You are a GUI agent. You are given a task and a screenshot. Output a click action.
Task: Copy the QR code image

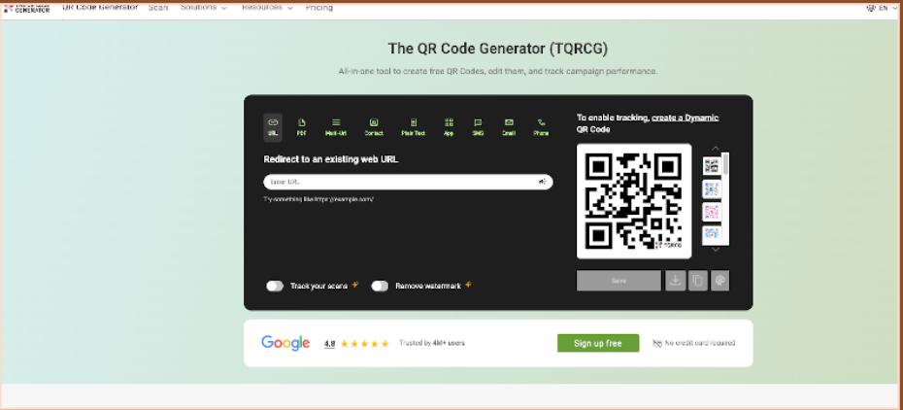coord(697,281)
